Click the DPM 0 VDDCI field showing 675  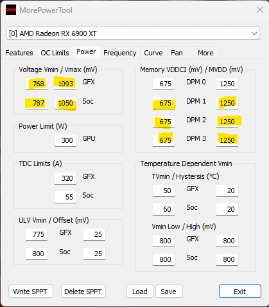(x=164, y=84)
